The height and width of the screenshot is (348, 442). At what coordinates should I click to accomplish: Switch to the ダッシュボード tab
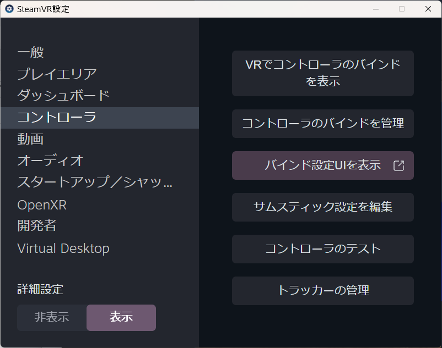point(63,95)
